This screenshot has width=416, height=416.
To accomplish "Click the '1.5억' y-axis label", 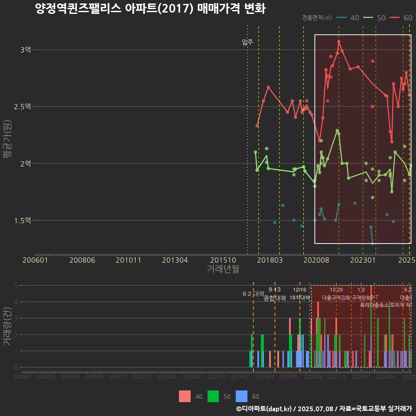I will pyautogui.click(x=22, y=221).
